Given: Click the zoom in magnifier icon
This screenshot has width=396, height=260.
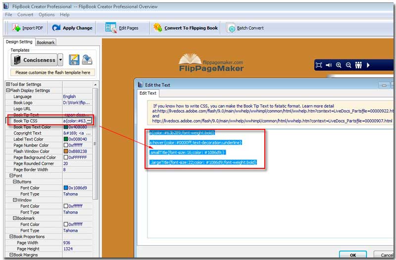Looking at the screenshot, I should [339, 65].
